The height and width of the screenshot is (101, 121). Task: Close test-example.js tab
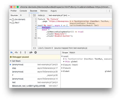[x=69, y=15]
